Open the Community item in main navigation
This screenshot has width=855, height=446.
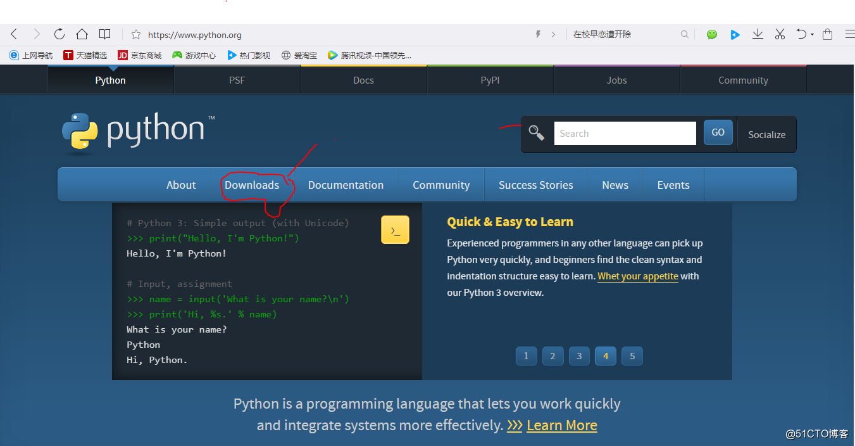441,185
